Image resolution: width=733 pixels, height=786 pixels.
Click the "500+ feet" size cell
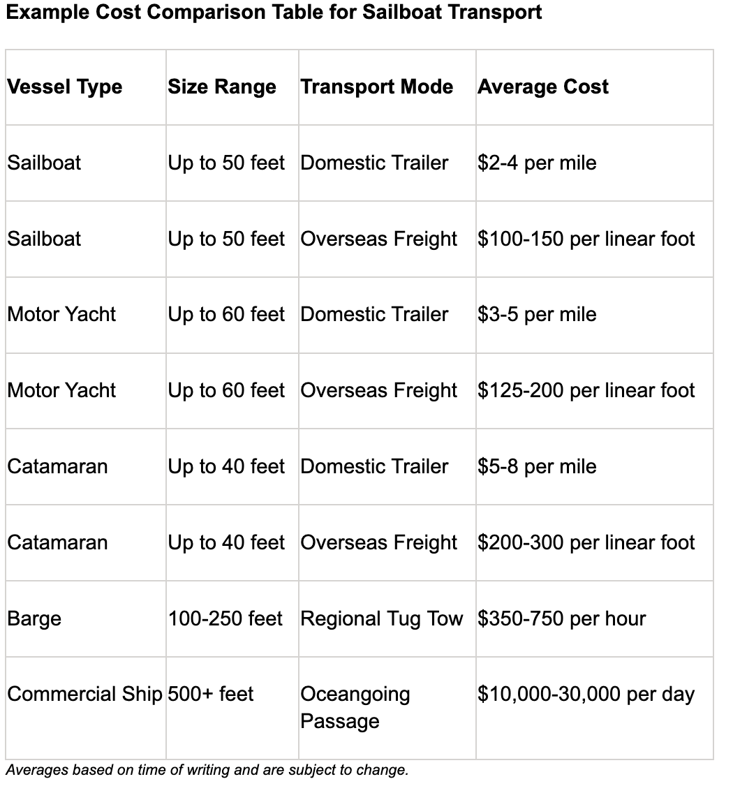[x=211, y=694]
